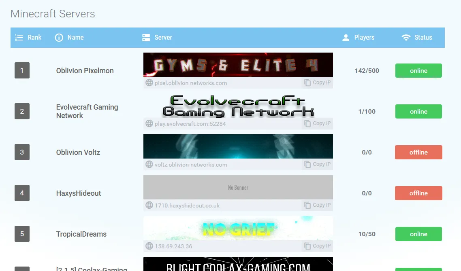Click rank badge number 4

(22, 193)
